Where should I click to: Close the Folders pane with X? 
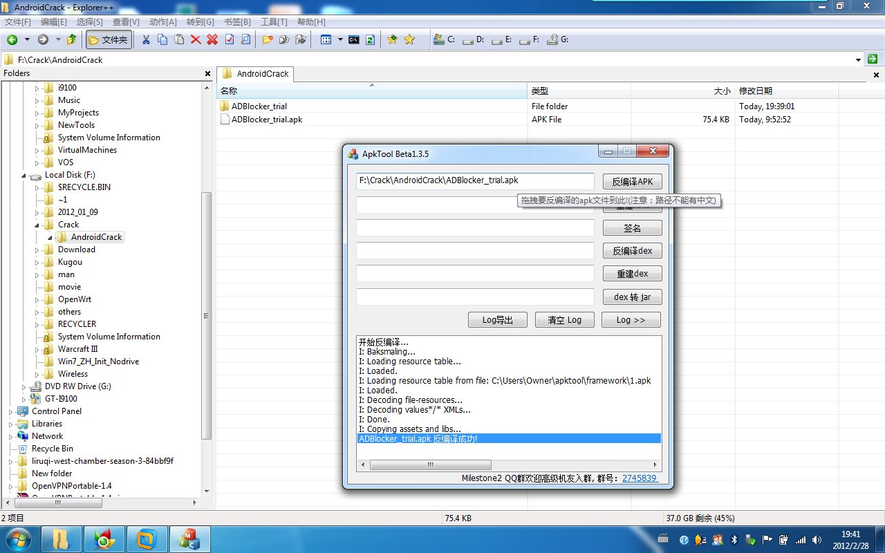(207, 73)
